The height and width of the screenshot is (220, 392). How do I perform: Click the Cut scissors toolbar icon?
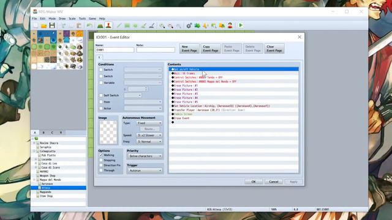[63, 26]
